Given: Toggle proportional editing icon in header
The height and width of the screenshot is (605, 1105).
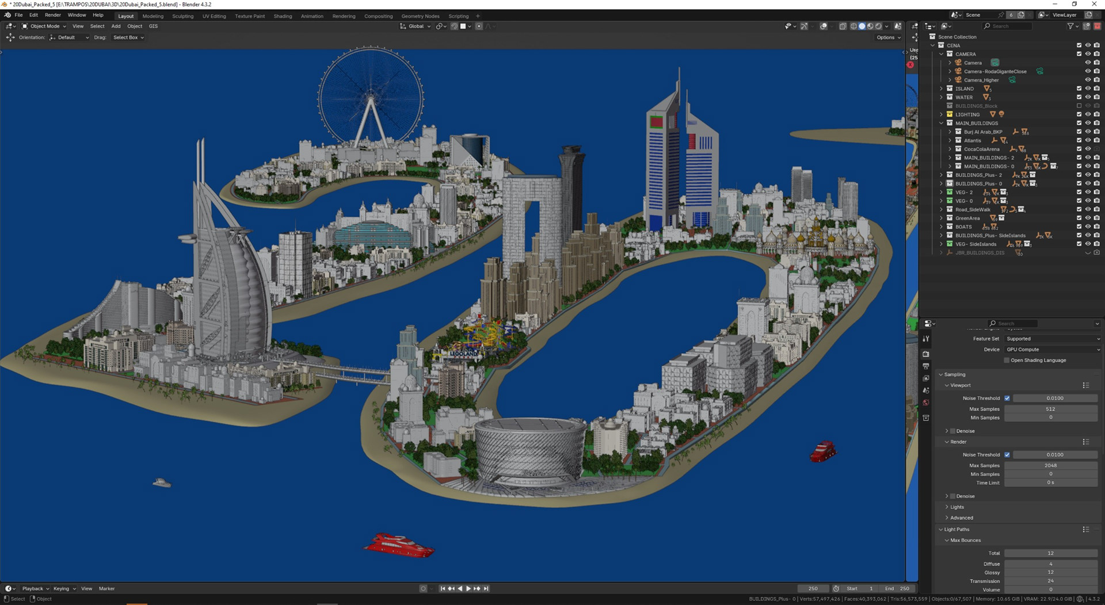Looking at the screenshot, I should click(x=479, y=26).
